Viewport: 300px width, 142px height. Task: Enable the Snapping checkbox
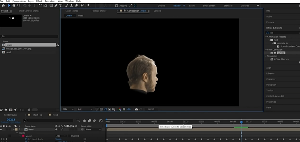pos(117,6)
